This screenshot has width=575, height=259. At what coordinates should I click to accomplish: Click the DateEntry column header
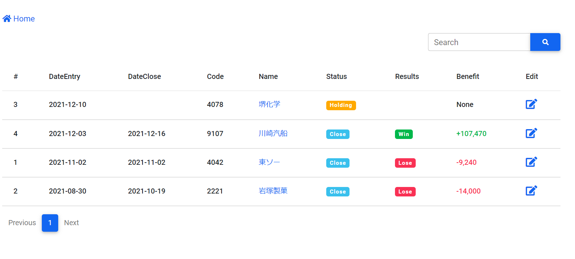tap(65, 76)
